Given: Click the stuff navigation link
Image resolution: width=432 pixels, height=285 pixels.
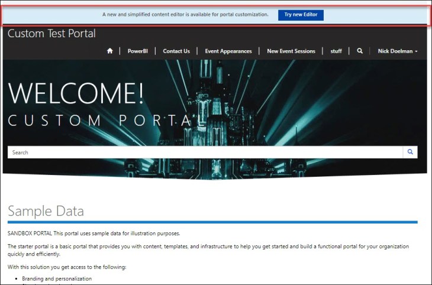Looking at the screenshot, I should click(336, 51).
